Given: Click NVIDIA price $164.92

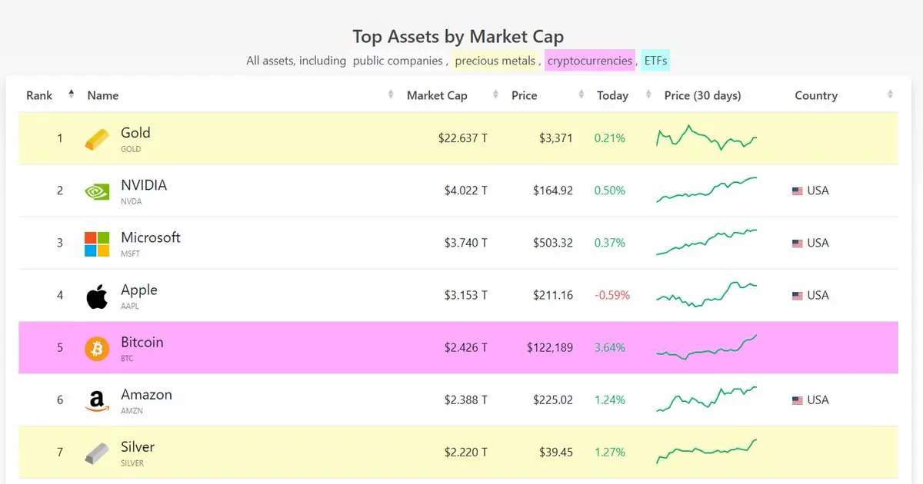Looking at the screenshot, I should click(x=553, y=191).
